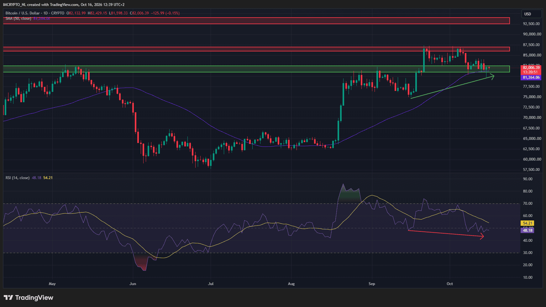Screen dimensions: 546x307
Task: Click the purple RSI axis label 48.18
Action: pyautogui.click(x=528, y=230)
